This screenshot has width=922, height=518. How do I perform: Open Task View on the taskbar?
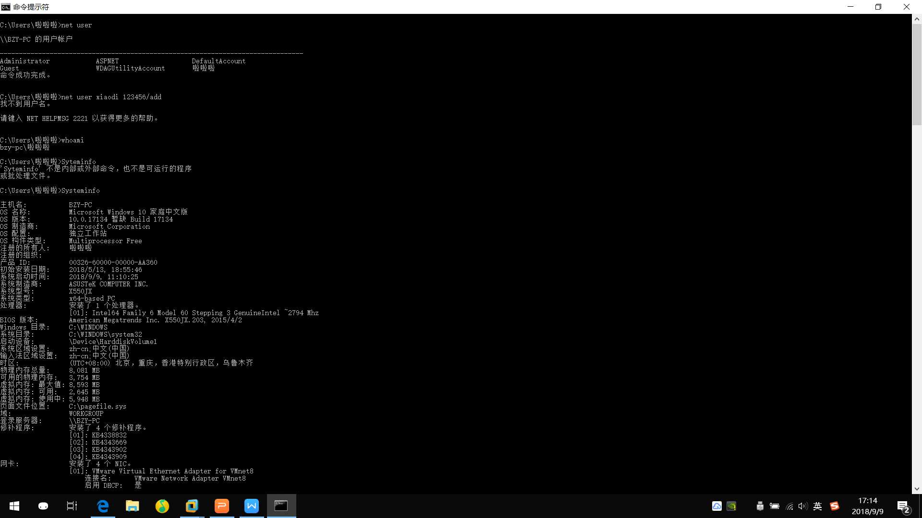click(x=72, y=506)
